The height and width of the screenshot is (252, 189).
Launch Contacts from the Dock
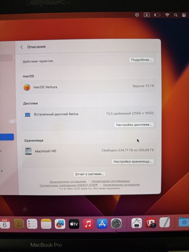(19, 224)
